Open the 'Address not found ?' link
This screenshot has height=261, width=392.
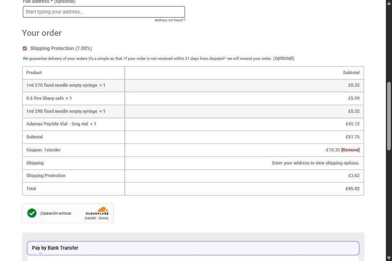tap(170, 20)
